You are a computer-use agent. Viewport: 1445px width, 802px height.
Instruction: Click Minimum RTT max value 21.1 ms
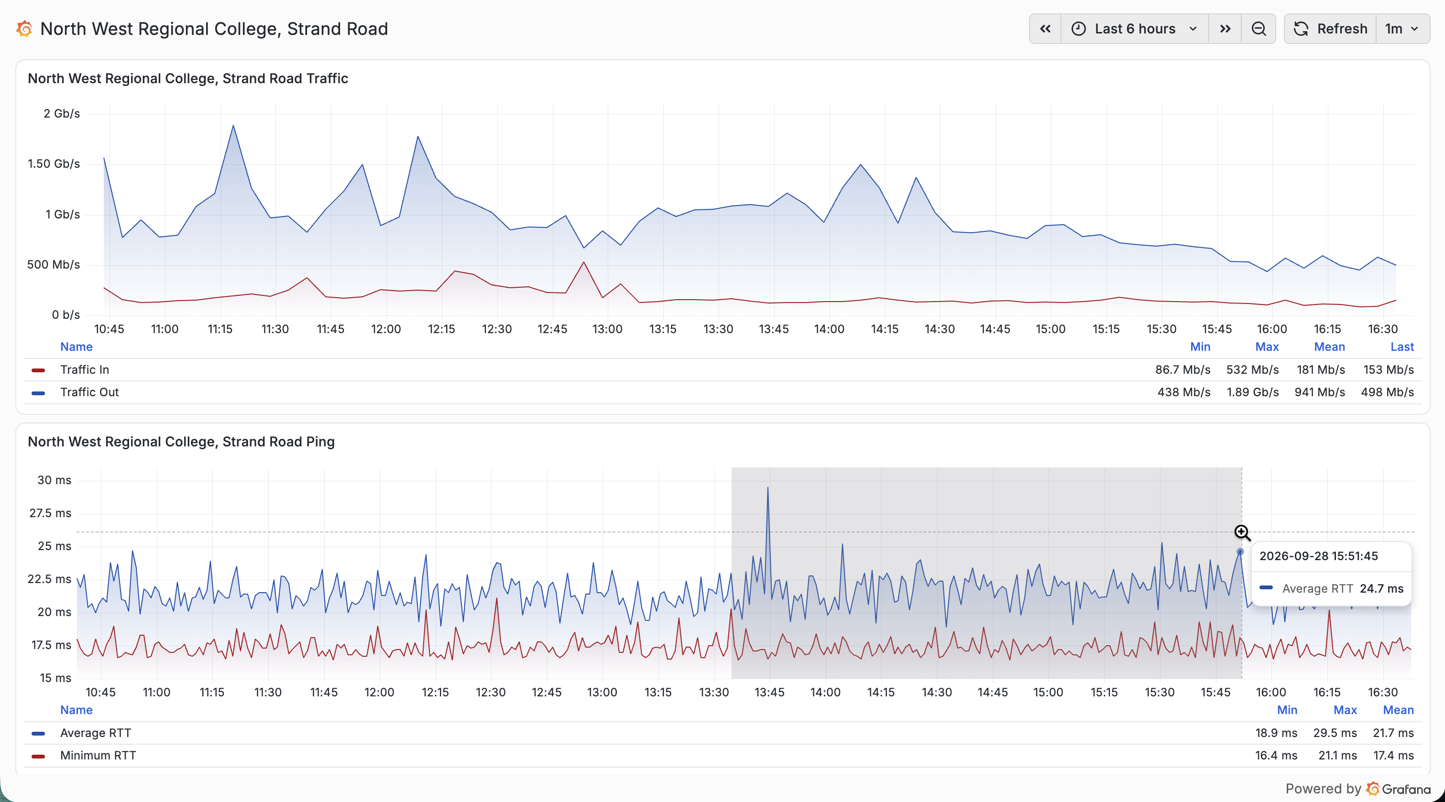[1337, 756]
